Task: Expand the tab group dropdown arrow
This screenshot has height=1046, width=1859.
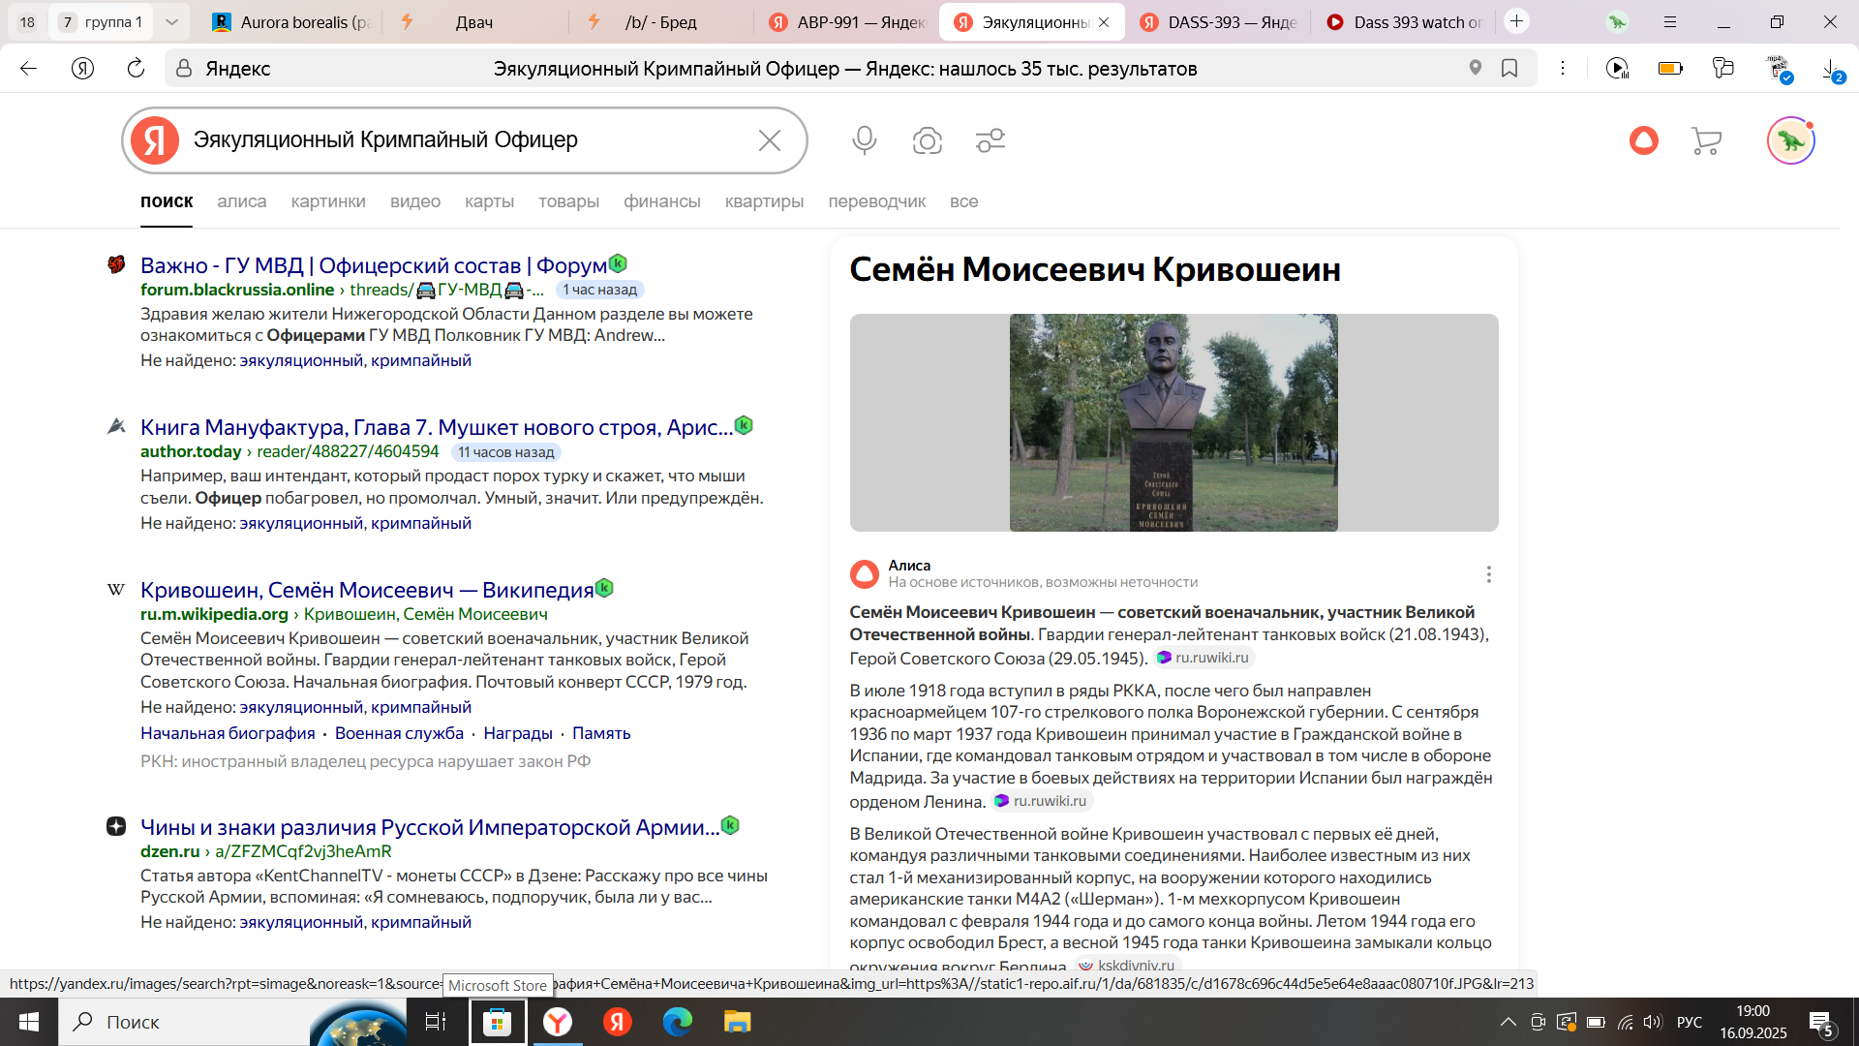Action: [171, 21]
